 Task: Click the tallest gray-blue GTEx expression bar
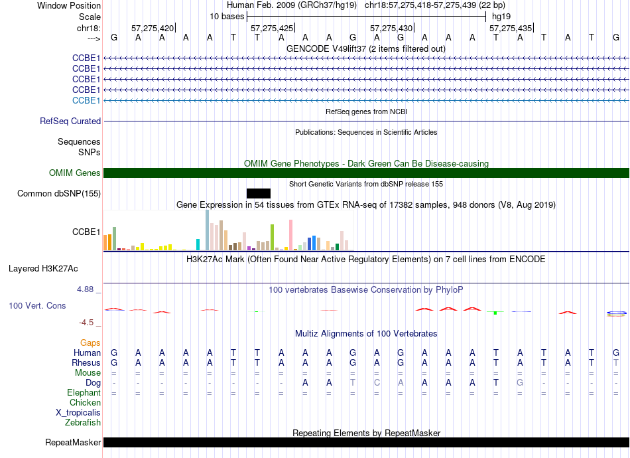point(208,230)
